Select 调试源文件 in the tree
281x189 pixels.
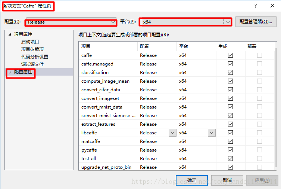click(x=32, y=64)
